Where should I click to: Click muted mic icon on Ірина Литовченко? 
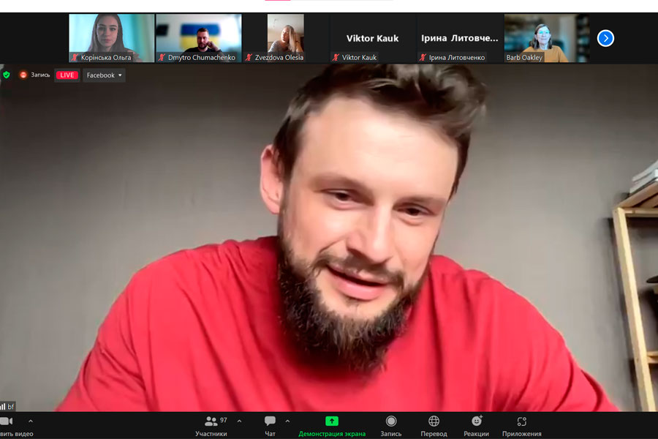(x=423, y=57)
